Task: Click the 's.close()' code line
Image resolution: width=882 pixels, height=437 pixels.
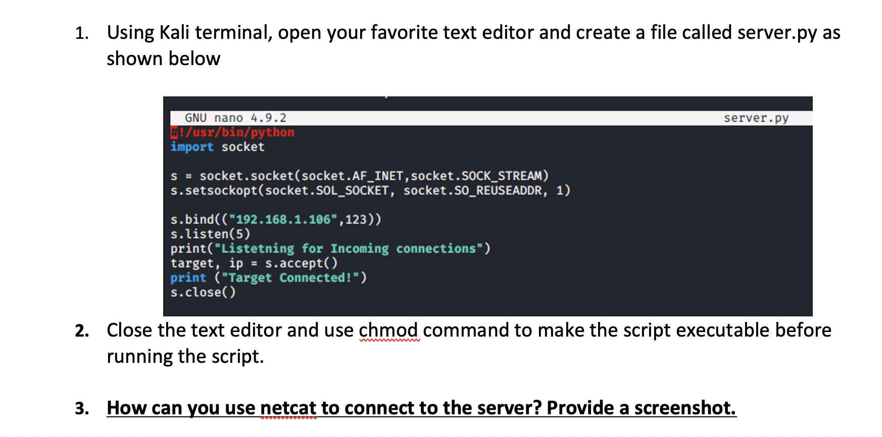Action: pyautogui.click(x=203, y=293)
